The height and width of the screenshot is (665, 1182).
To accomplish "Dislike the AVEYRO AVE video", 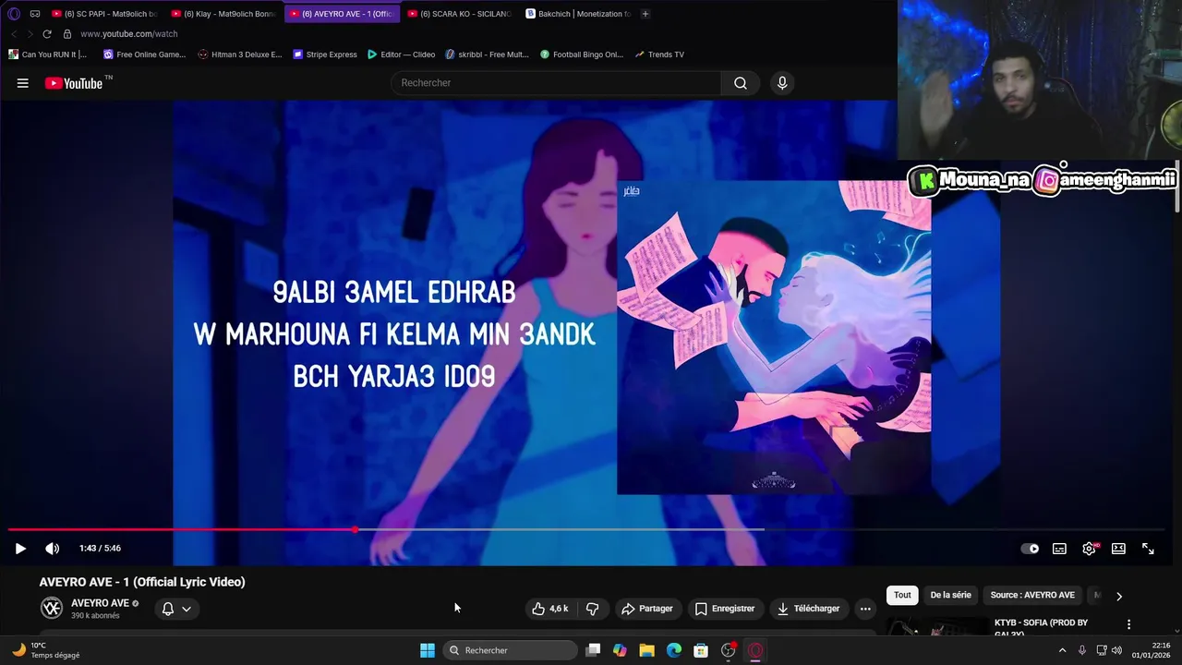I will 593,609.
